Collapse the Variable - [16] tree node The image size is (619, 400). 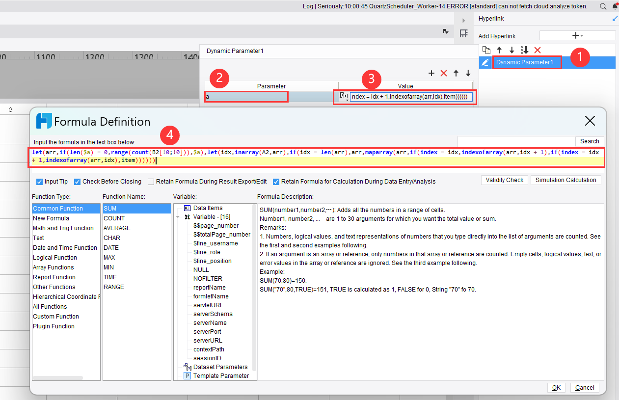coord(178,217)
